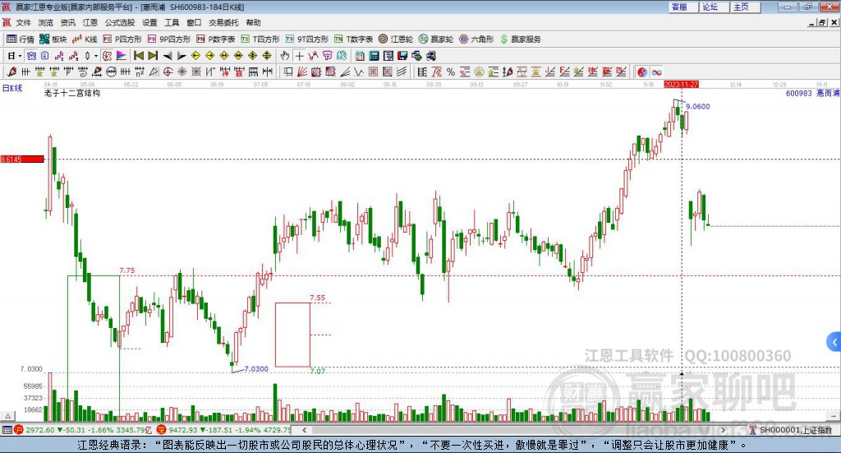Click the 老子十二宫结构 chart title
The width and height of the screenshot is (841, 453).
coord(72,94)
